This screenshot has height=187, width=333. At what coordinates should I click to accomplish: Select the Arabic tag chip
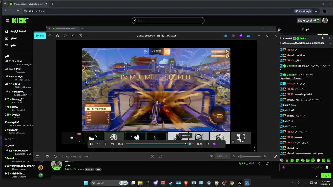pyautogui.click(x=89, y=169)
